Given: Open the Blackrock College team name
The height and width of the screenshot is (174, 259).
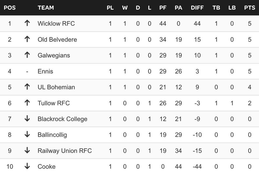Looking at the screenshot, I should pyautogui.click(x=62, y=119).
